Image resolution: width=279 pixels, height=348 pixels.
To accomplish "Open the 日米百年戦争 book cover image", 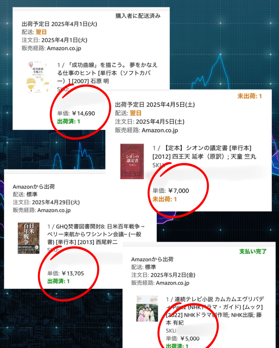I will [29, 238].
